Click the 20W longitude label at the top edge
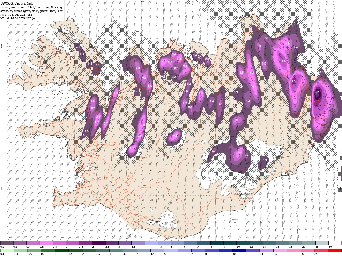This screenshot has width=342, height=256. [142, 1]
